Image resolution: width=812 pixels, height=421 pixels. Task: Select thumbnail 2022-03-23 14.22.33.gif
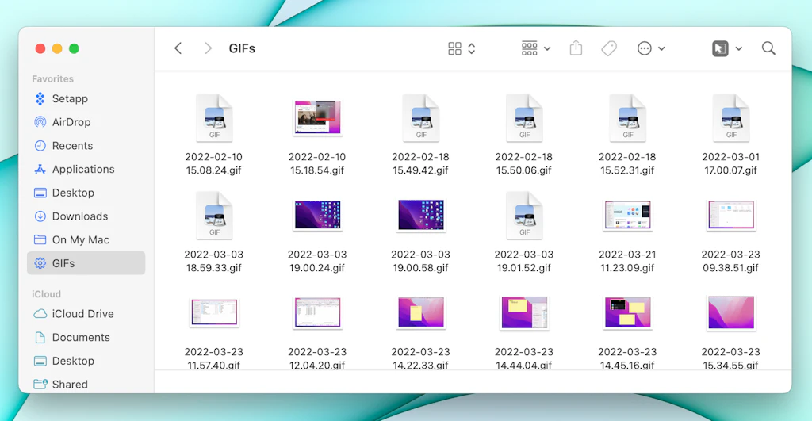(x=420, y=312)
